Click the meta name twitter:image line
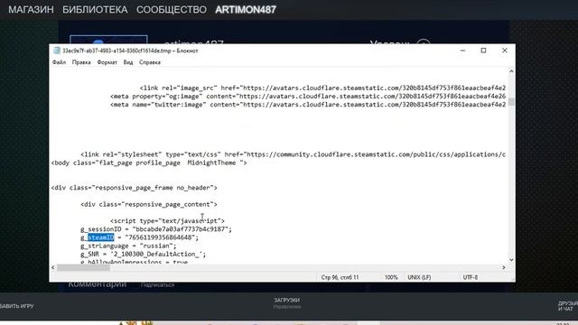The image size is (578, 325). pos(308,105)
